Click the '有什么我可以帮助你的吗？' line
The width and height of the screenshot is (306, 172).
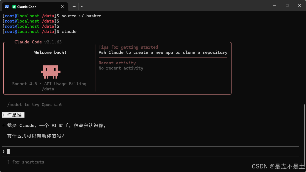(36, 136)
